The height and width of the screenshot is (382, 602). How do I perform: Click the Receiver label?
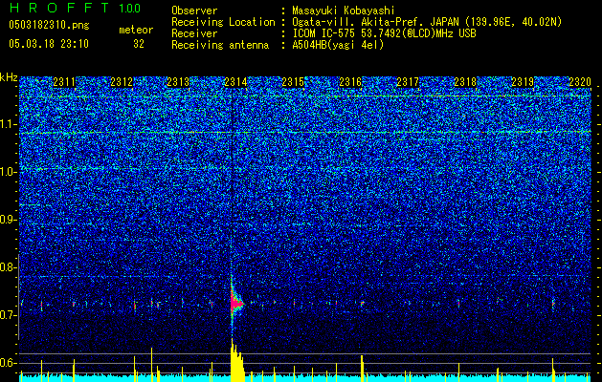[194, 33]
